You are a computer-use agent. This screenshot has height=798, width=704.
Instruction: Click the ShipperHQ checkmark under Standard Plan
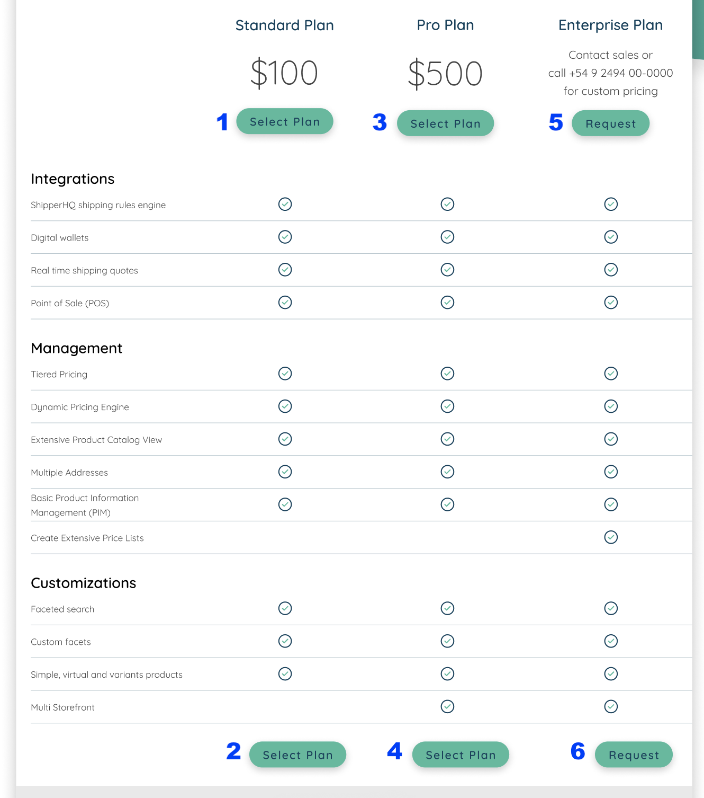285,204
